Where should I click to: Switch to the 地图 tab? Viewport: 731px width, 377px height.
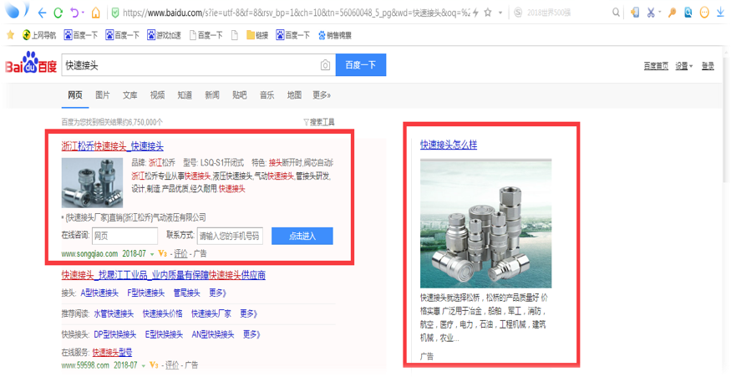pyautogui.click(x=294, y=95)
